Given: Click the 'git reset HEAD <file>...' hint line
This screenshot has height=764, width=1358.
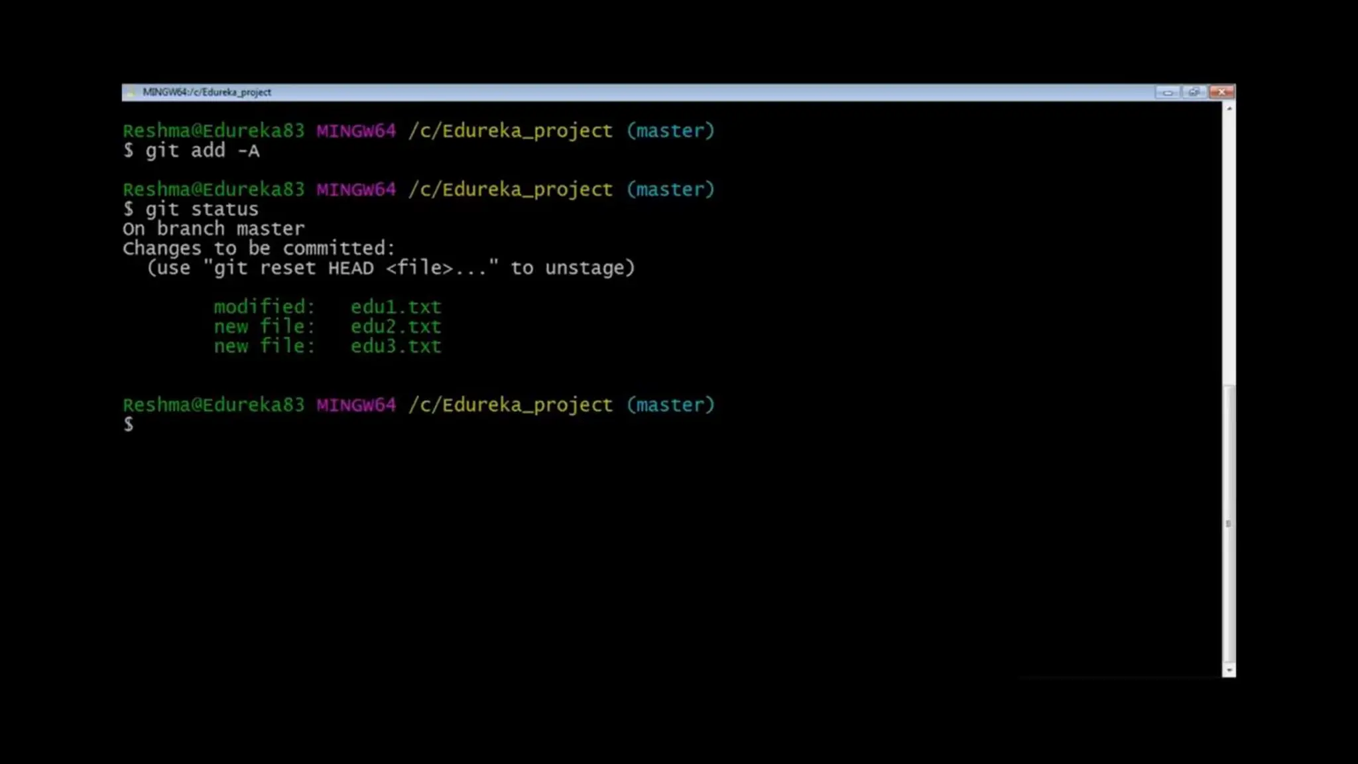Looking at the screenshot, I should coord(391,268).
